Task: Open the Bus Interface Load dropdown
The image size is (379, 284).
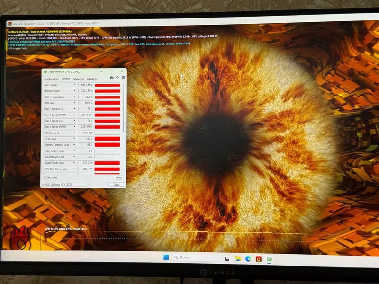Action: [x=74, y=157]
